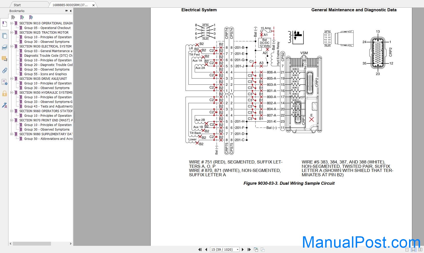The height and width of the screenshot is (253, 424).
Task: Open Group 10 under SECTION 9035 DRIVE AXLE
Action: point(48,83)
